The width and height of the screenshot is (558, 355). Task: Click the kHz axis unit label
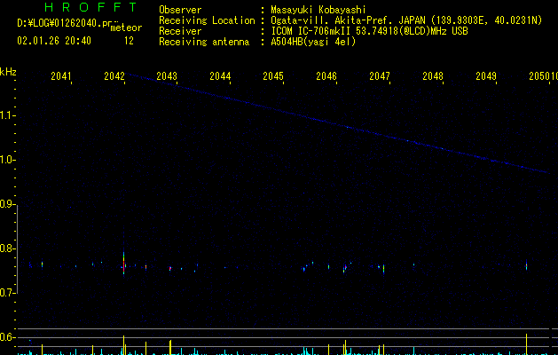pos(8,72)
